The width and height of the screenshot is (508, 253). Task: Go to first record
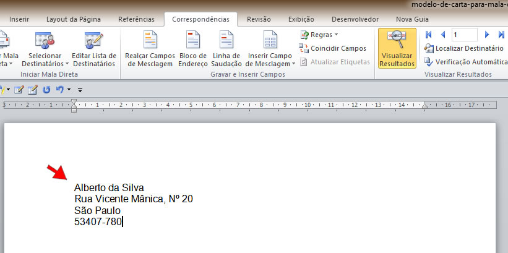tap(428, 35)
